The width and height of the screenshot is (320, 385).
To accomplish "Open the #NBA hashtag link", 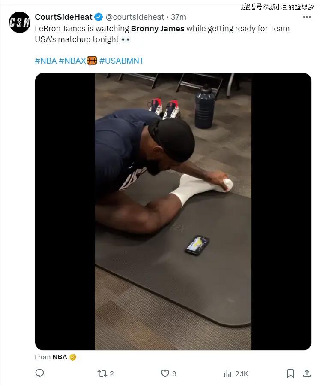I will click(x=45, y=61).
